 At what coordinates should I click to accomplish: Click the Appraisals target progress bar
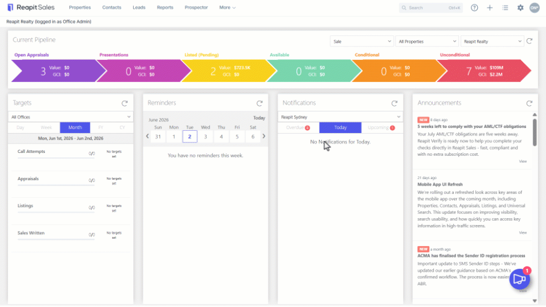56,185
